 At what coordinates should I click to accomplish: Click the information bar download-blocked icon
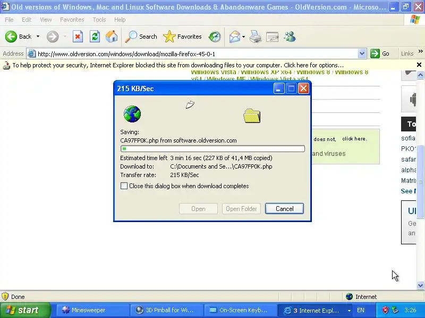point(6,65)
